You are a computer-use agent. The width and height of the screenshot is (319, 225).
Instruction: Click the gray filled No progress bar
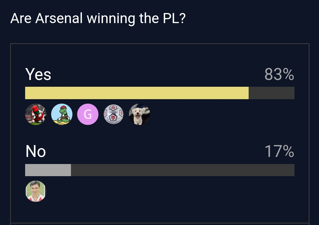click(48, 170)
